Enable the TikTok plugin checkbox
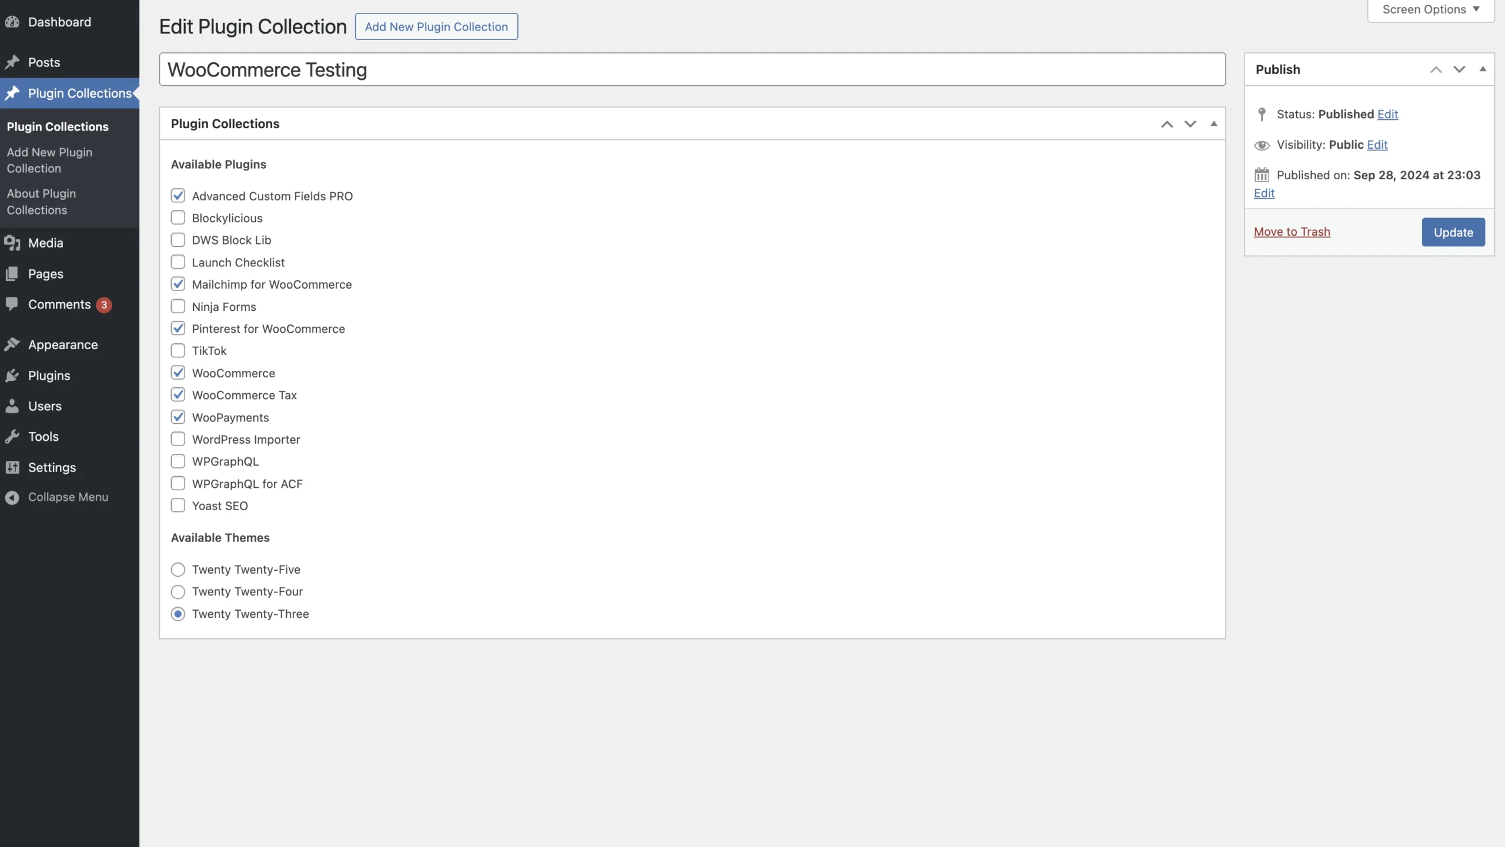1505x847 pixels. pos(178,350)
